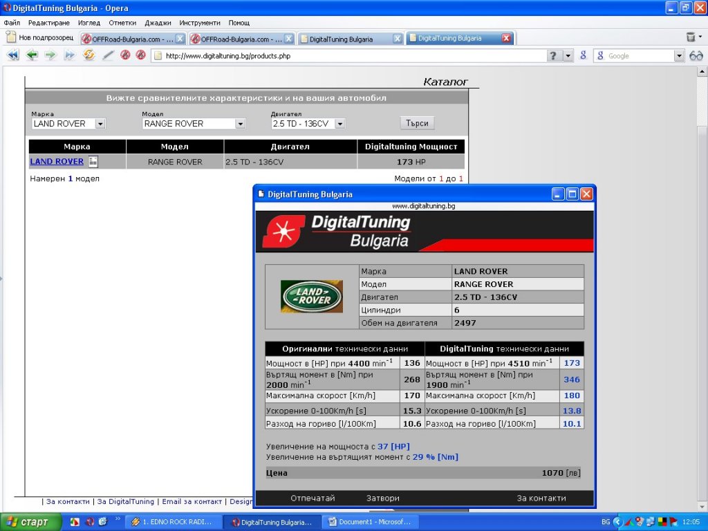The height and width of the screenshot is (531, 708).
Task: Click the Fast Forward navigation icon
Action: pos(70,55)
